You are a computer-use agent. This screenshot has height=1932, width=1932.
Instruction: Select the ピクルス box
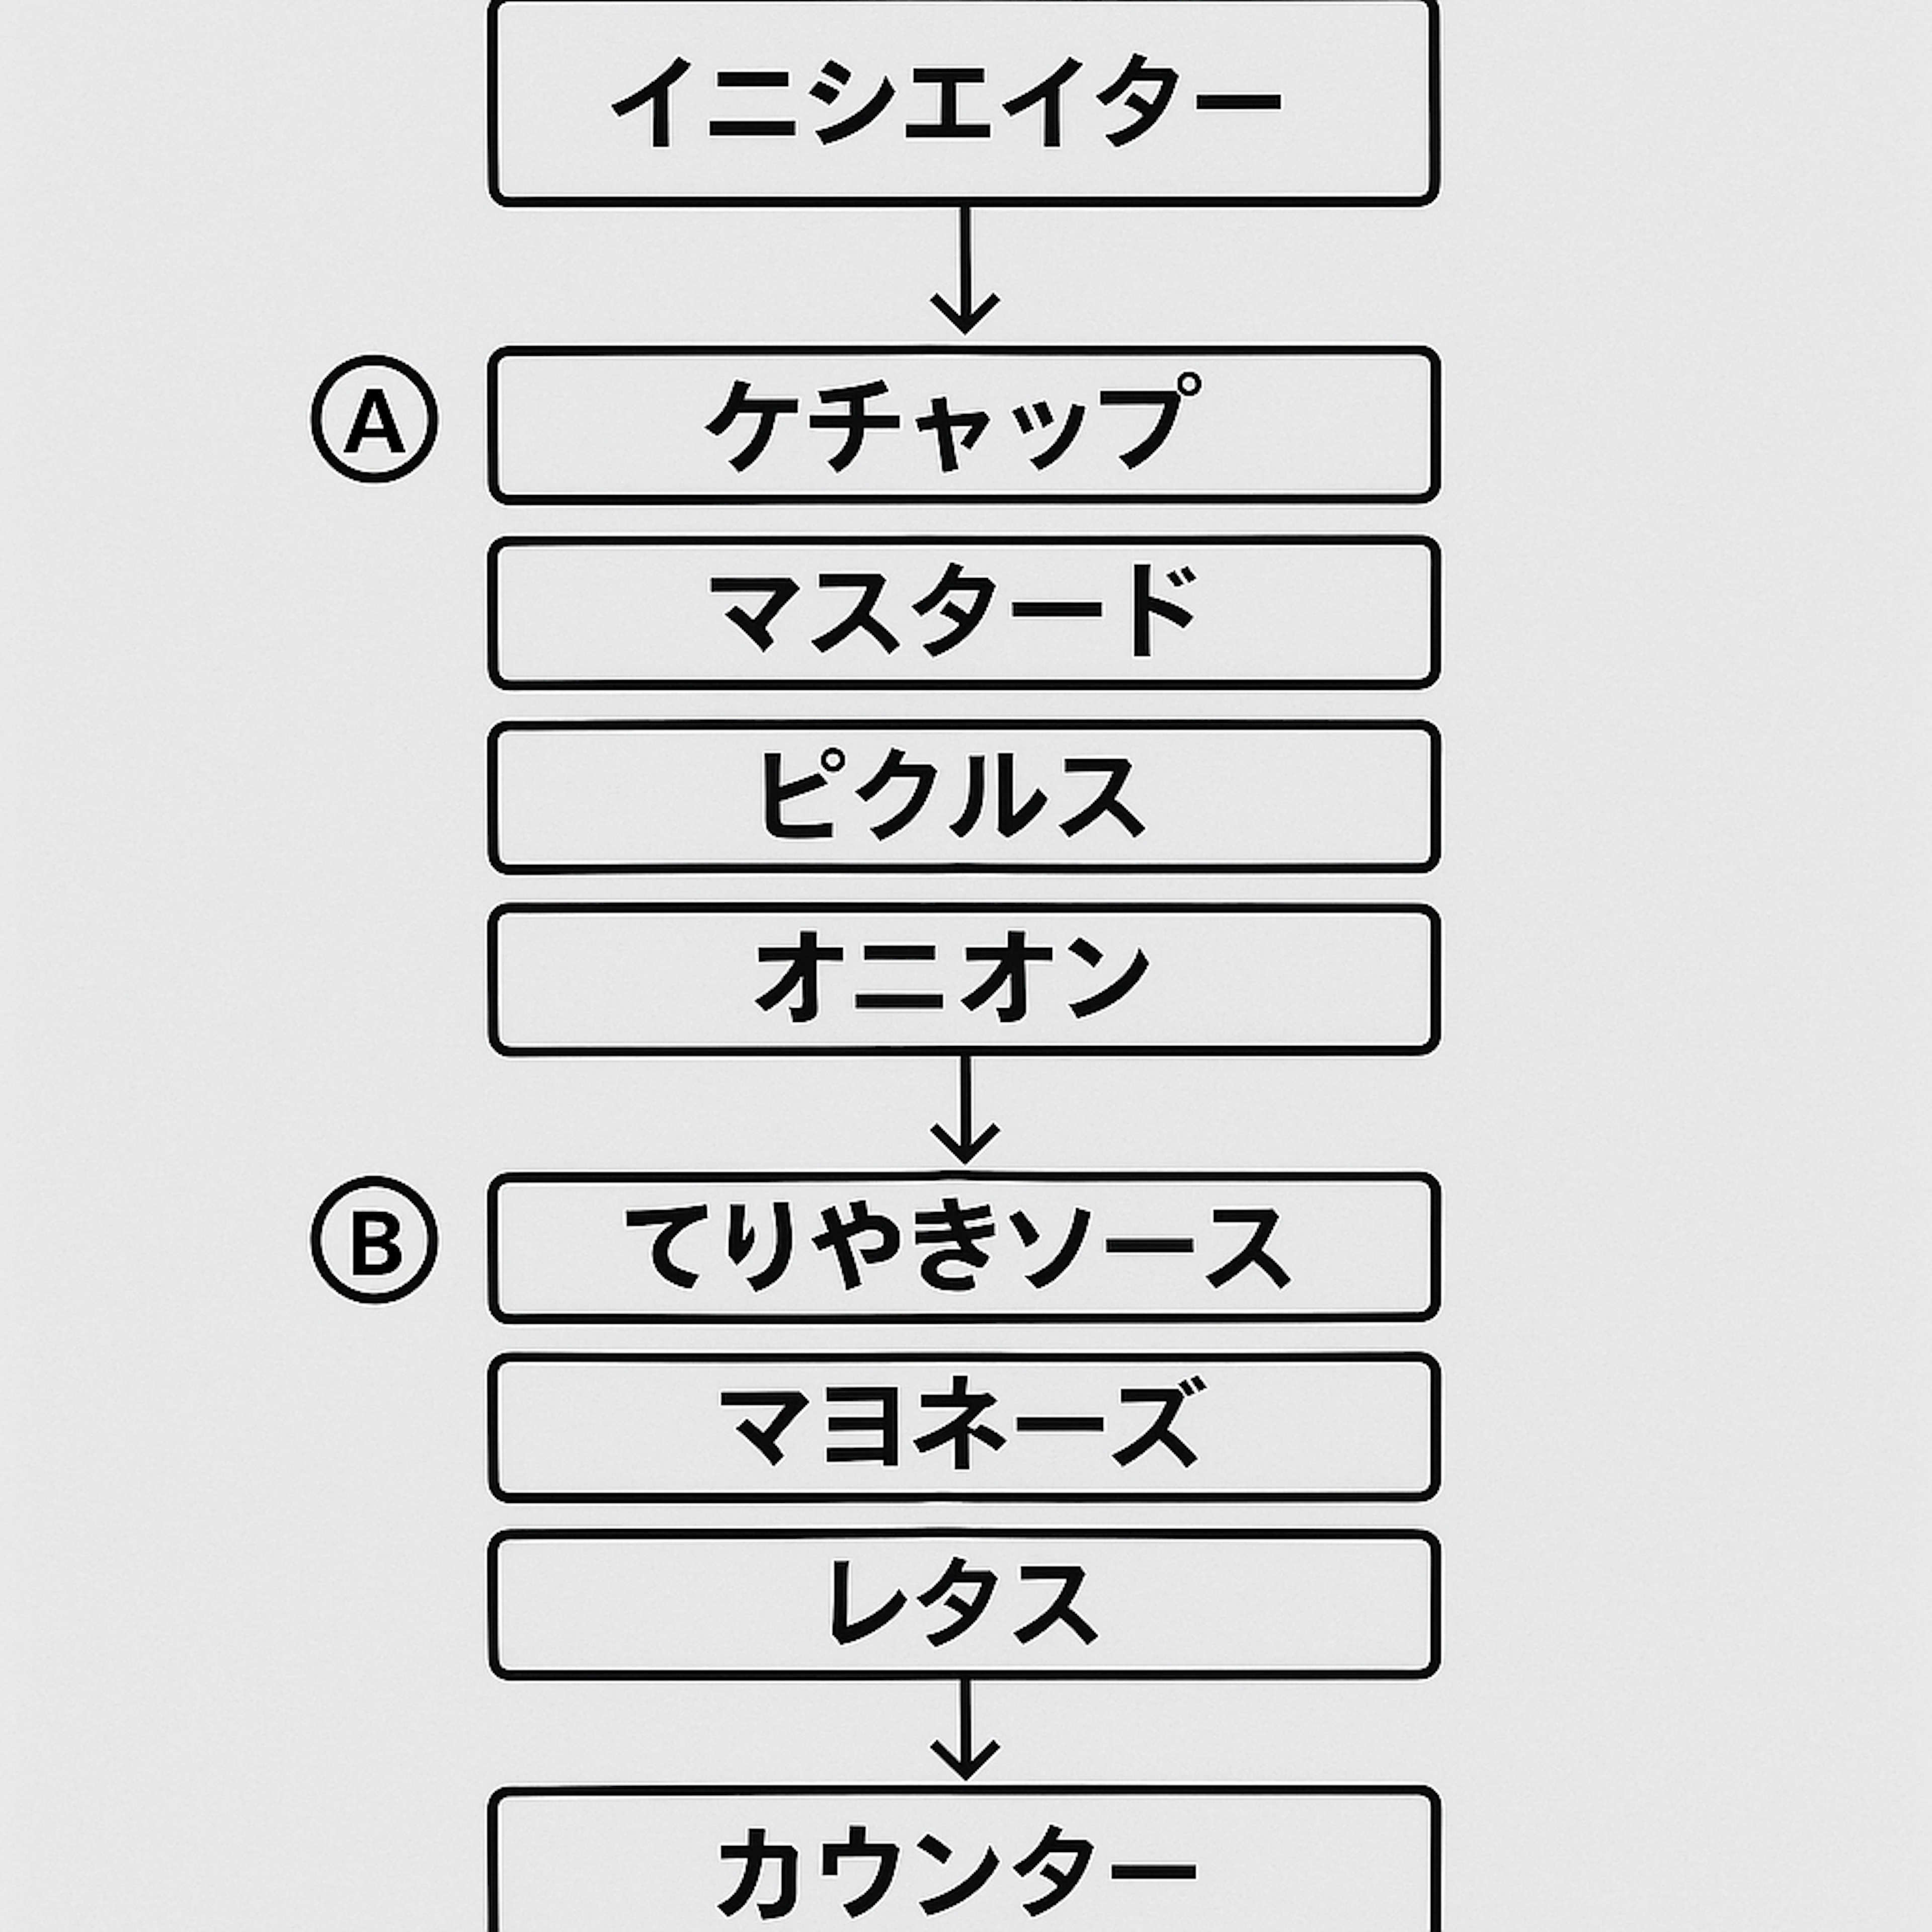pos(964,797)
